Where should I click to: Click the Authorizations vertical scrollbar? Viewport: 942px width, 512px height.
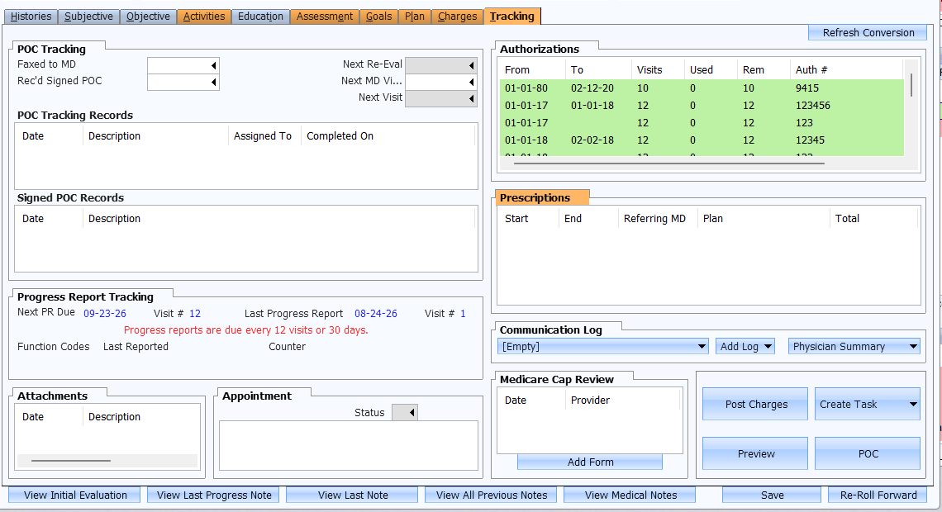(911, 85)
